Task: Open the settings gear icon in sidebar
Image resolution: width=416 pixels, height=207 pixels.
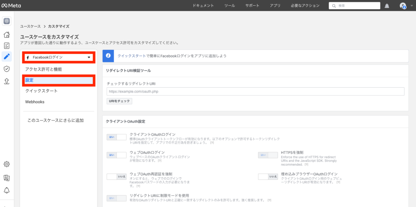Action: [6, 164]
